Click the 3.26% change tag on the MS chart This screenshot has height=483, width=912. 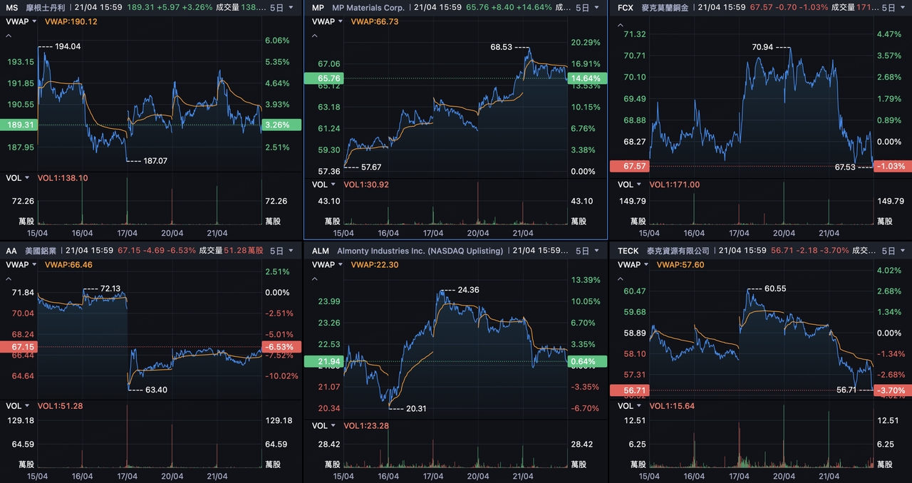(x=281, y=125)
